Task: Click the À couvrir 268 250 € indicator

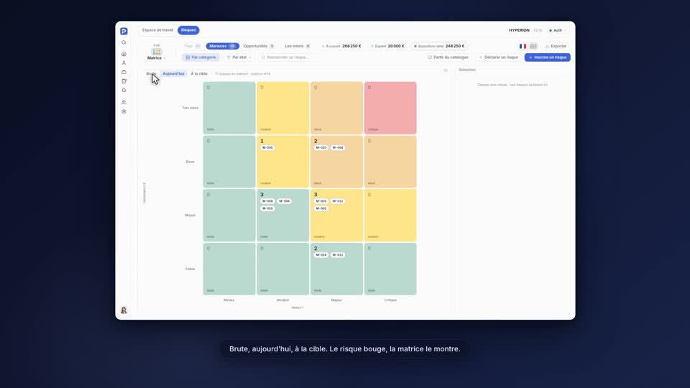Action: [341, 46]
